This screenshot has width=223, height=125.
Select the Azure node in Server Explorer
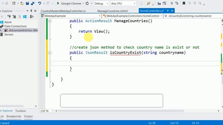pyautogui.click(x=8, y=22)
